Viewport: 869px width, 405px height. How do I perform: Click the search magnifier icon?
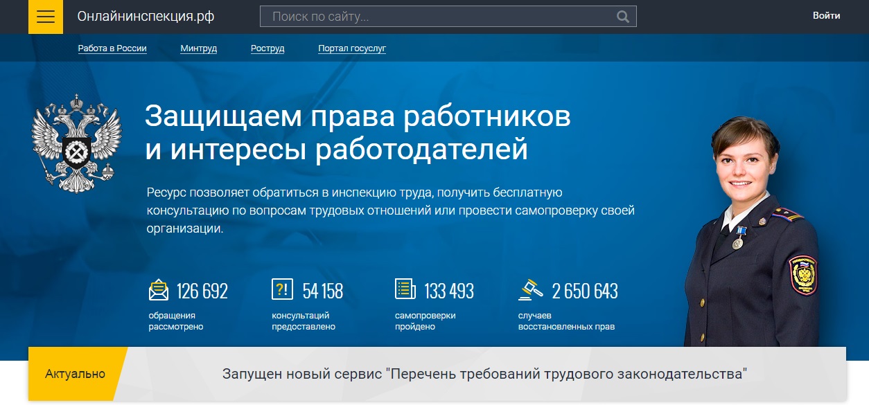pyautogui.click(x=623, y=17)
